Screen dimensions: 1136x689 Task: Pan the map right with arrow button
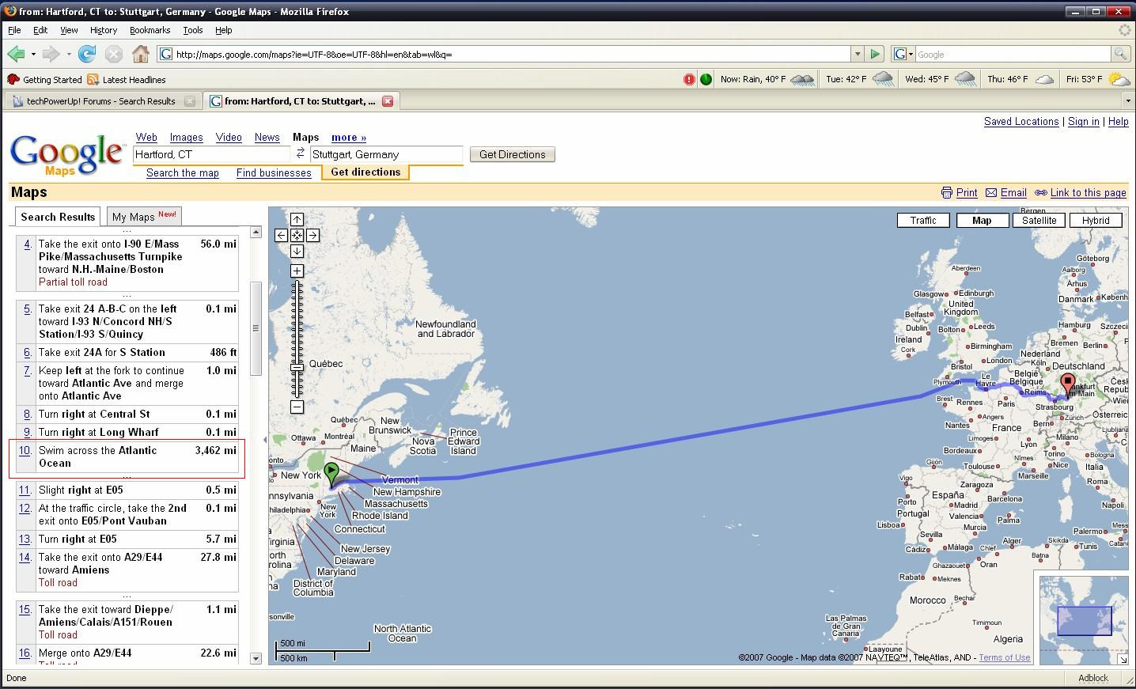pos(312,235)
